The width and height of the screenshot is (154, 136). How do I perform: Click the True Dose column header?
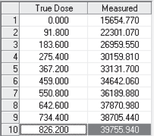click(x=53, y=8)
